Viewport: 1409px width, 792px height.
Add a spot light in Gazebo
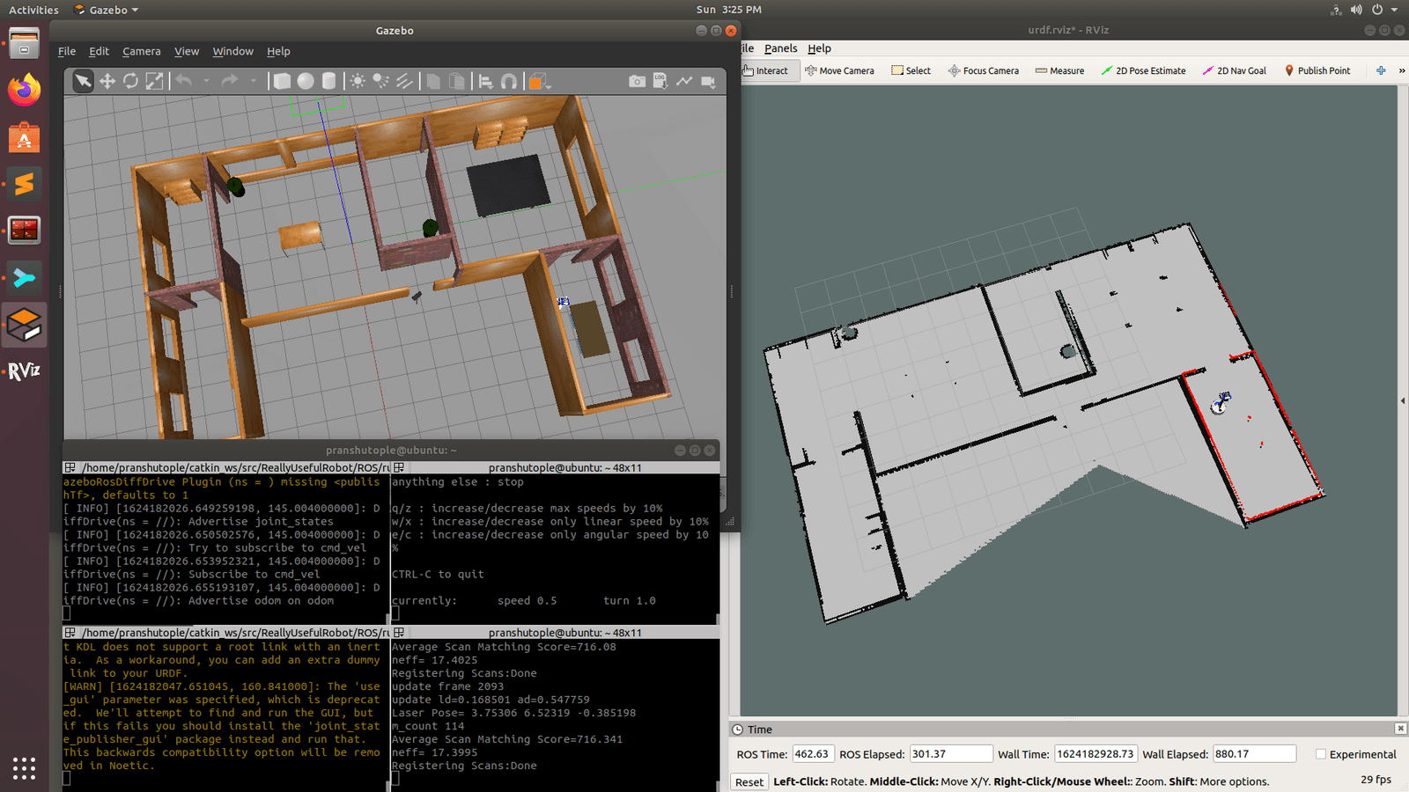pyautogui.click(x=380, y=81)
